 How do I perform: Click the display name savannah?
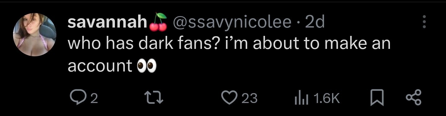coord(107,22)
